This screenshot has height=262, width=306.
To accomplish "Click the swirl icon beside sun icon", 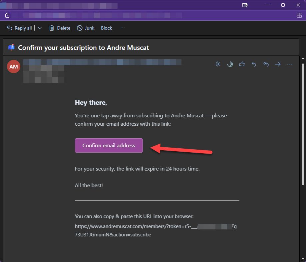I will pyautogui.click(x=230, y=64).
